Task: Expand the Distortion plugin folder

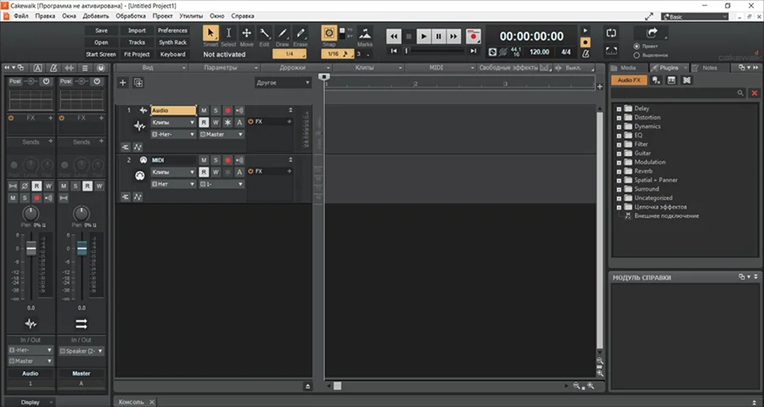Action: [619, 118]
